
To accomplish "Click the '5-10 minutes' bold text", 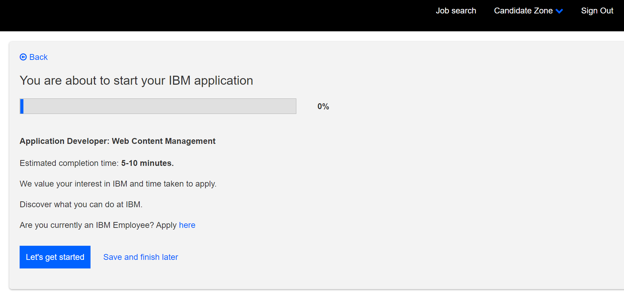I will point(147,163).
